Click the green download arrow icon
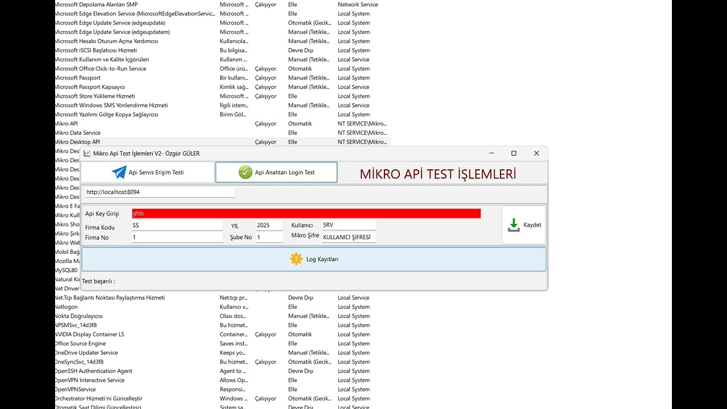 (513, 225)
